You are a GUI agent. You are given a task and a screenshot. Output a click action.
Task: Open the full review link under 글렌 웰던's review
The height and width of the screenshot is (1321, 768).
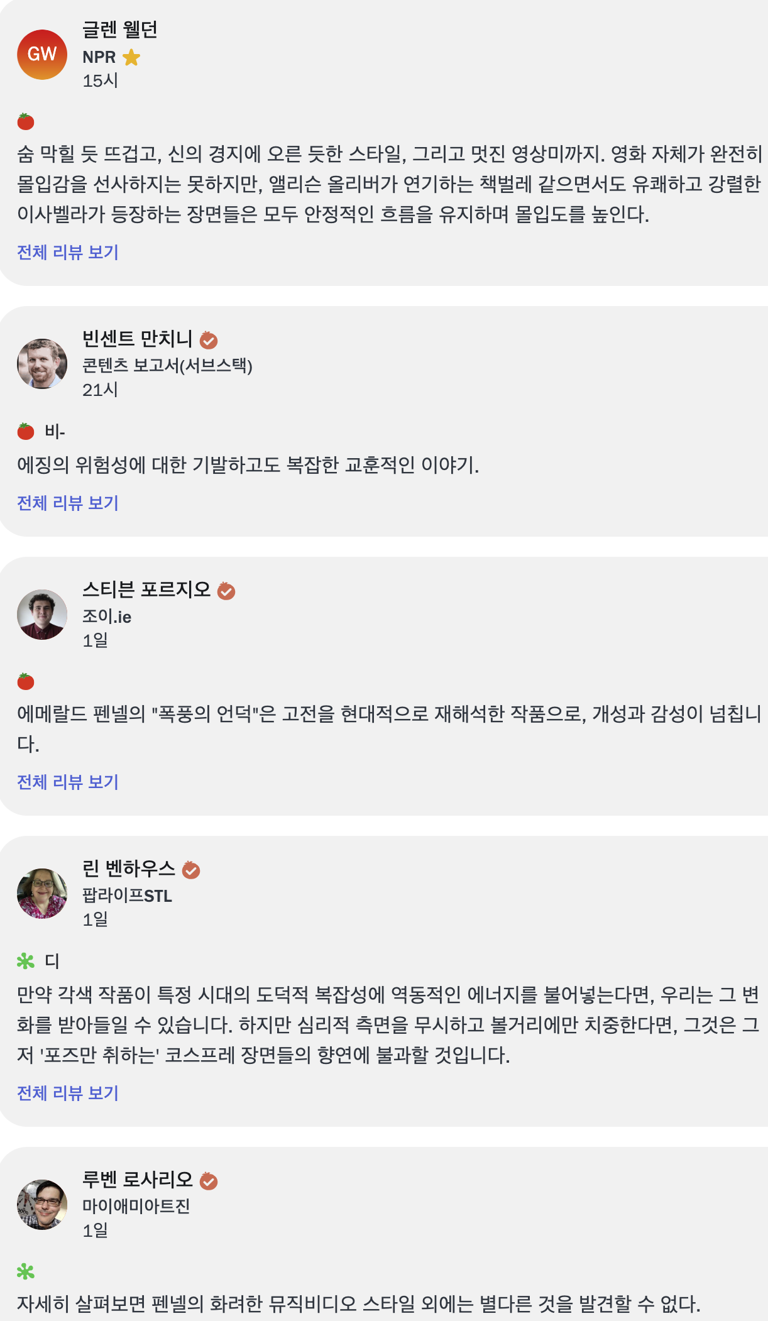(68, 252)
